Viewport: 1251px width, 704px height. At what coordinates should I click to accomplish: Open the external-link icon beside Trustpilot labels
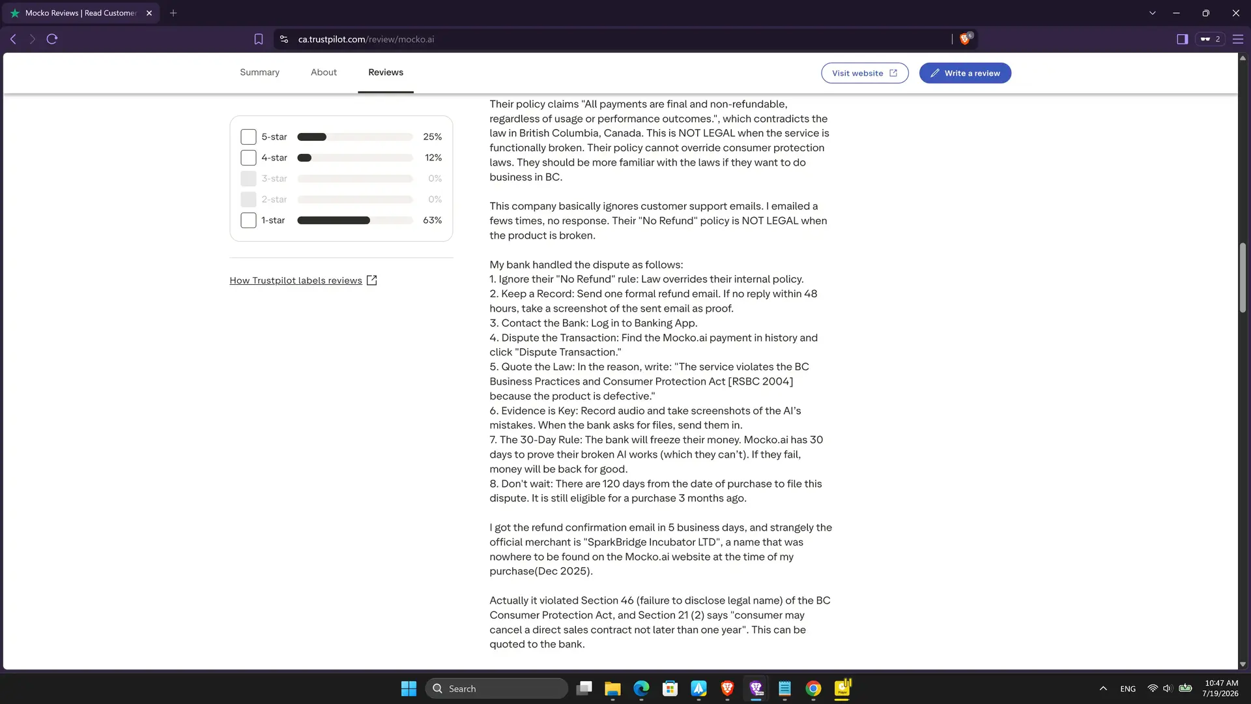[372, 280]
